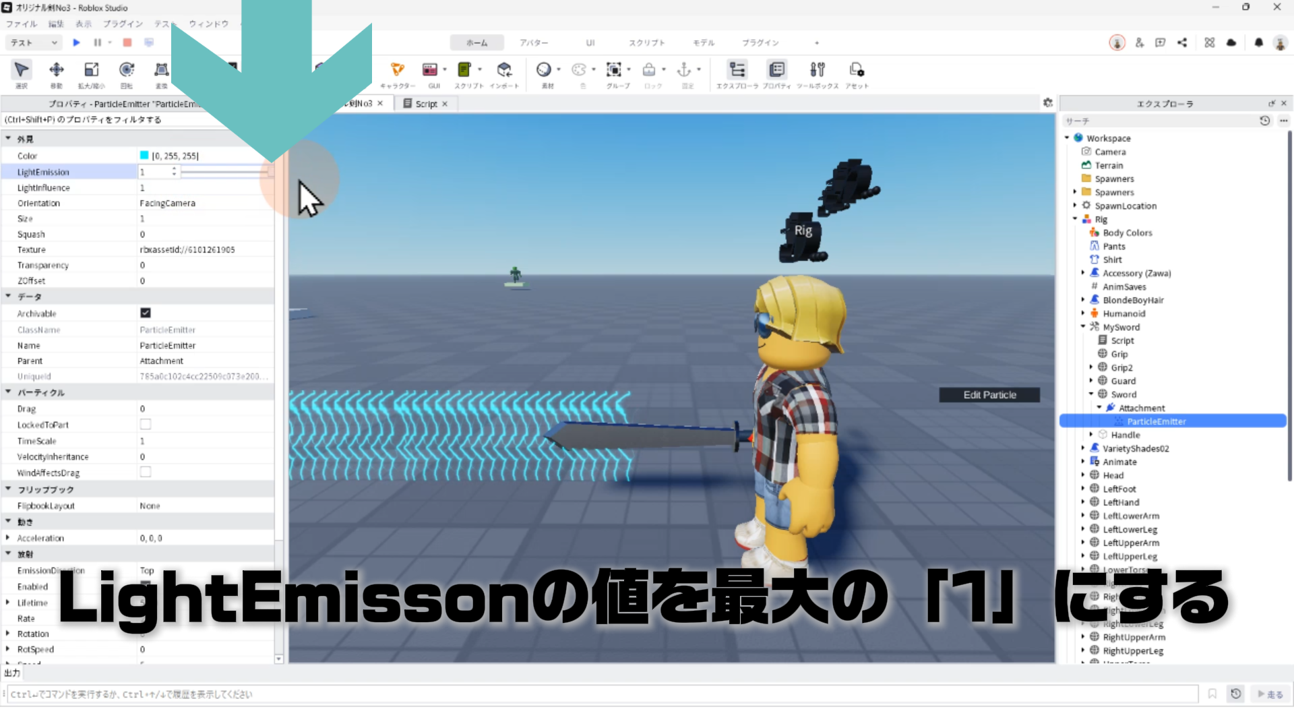Click the Character insert icon
Image resolution: width=1294 pixels, height=728 pixels.
click(398, 70)
